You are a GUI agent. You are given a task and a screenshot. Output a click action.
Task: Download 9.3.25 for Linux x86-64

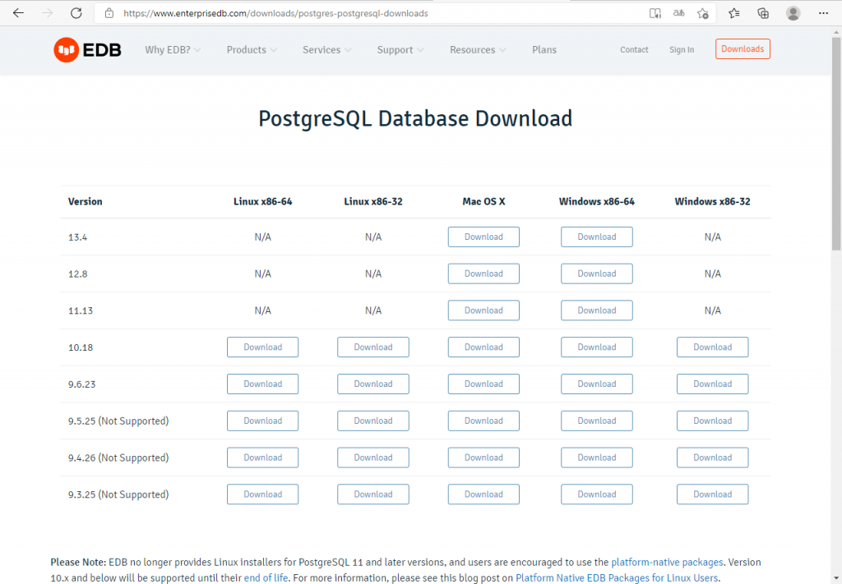262,494
